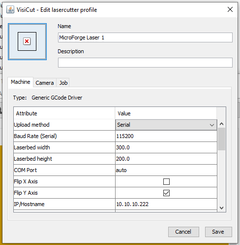This screenshot has width=240, height=245.
Task: Cancel editing the lasercutter profile
Action: [x=183, y=232]
